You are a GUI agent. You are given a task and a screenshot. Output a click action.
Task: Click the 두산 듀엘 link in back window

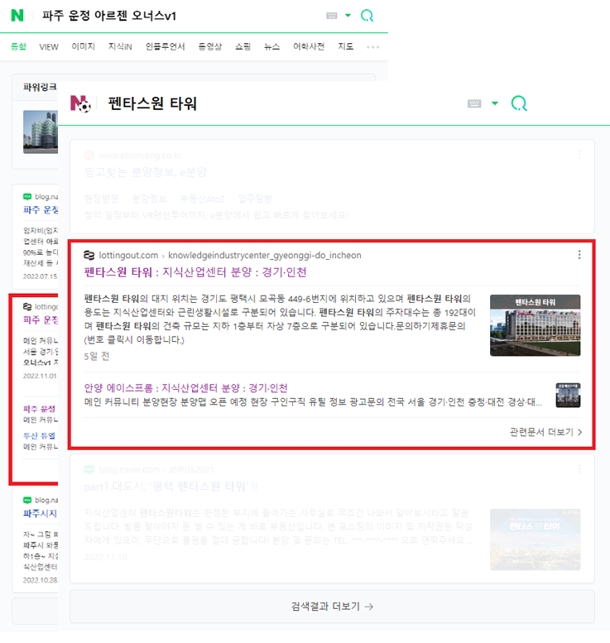pyautogui.click(x=40, y=435)
